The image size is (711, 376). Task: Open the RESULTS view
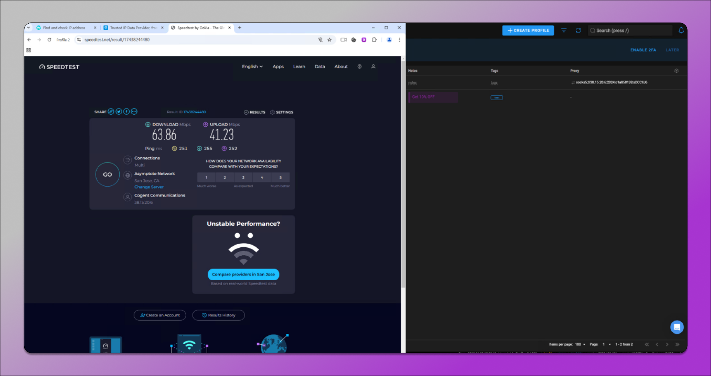click(x=254, y=112)
